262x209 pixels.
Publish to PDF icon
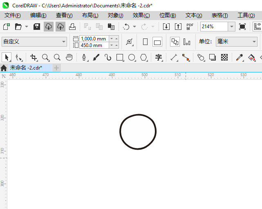click(190, 27)
